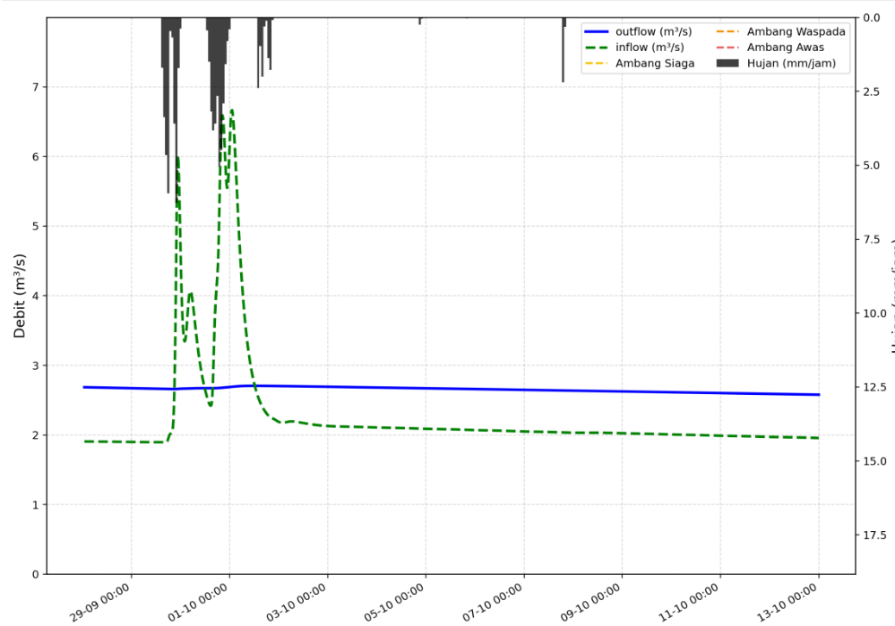
Task: Click the "Debit (m³/s)" y-axis title
Action: click(x=20, y=296)
